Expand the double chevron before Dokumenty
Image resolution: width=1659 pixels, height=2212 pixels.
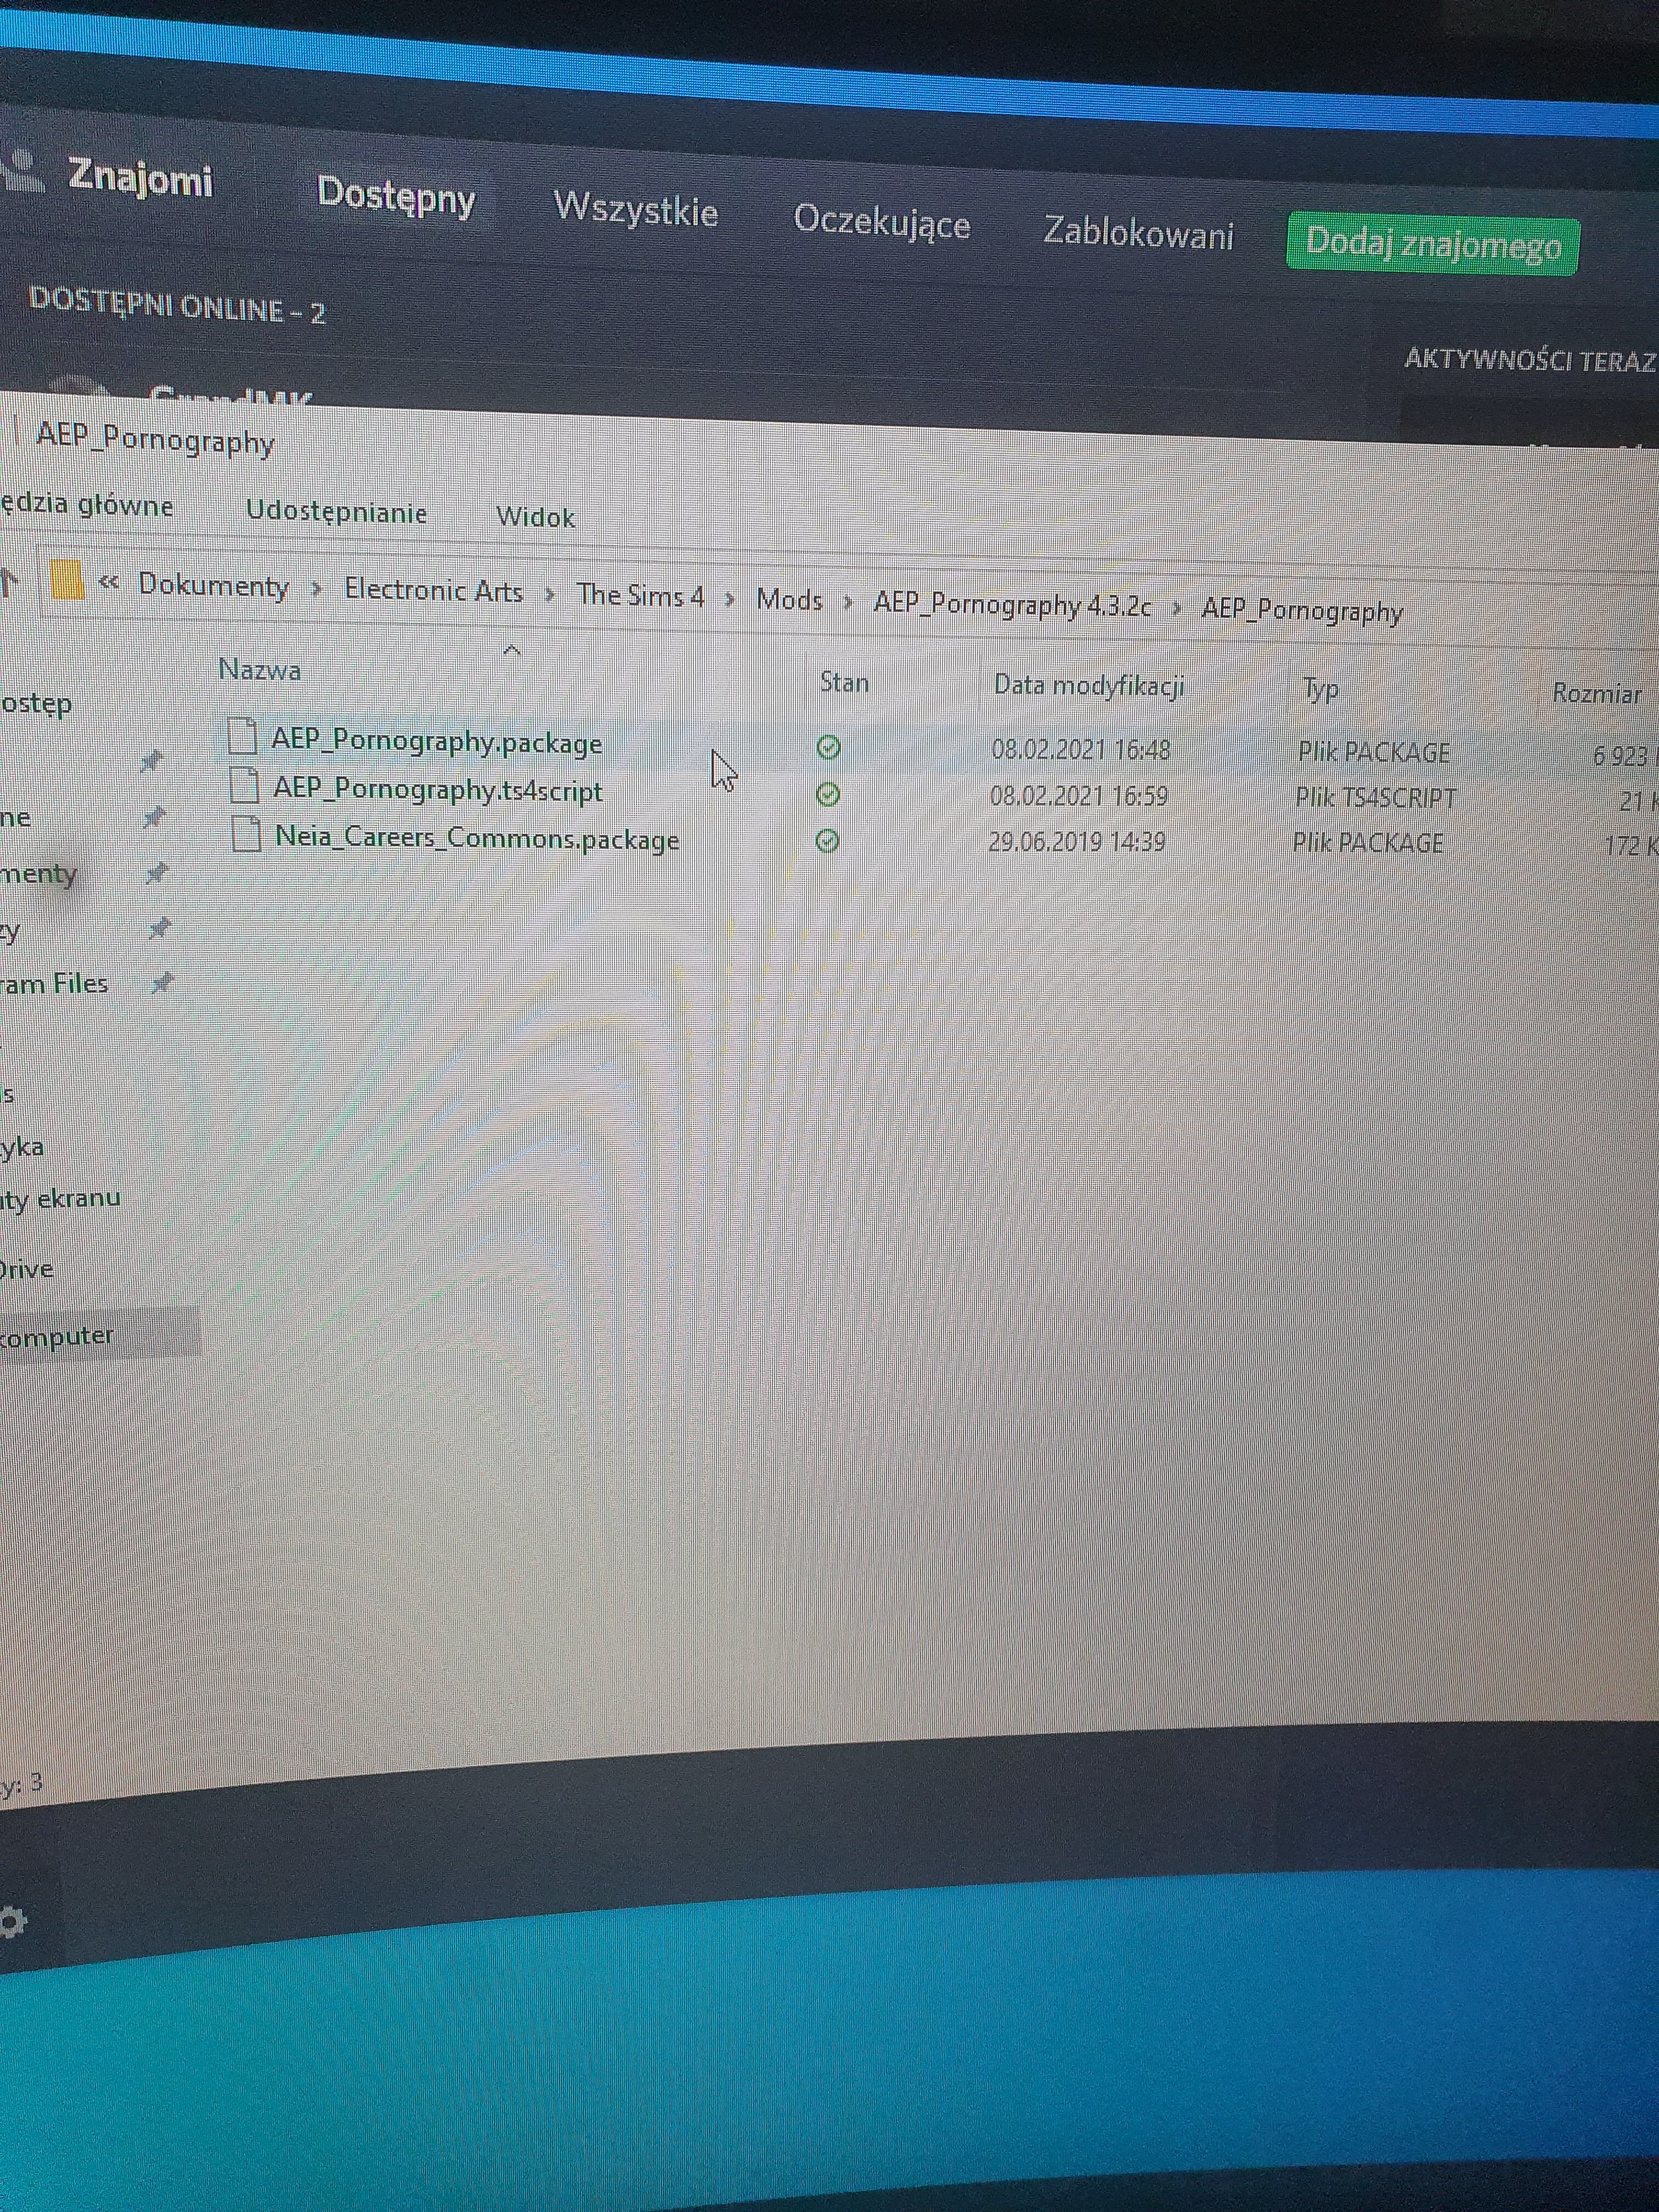(x=109, y=582)
